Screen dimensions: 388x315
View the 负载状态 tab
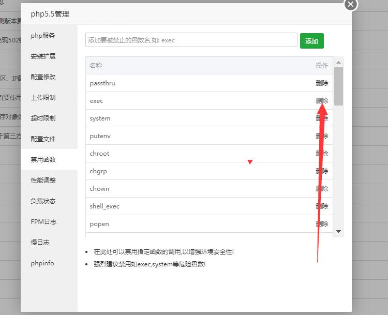(43, 201)
